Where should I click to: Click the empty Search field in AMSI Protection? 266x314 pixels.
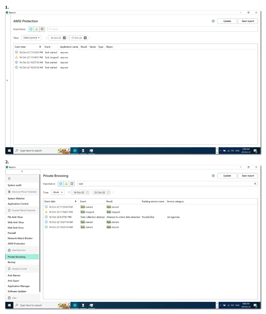(x=152, y=29)
